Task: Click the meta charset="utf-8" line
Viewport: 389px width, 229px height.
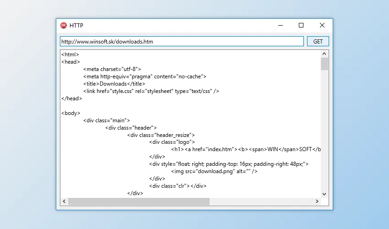Action: [112, 69]
